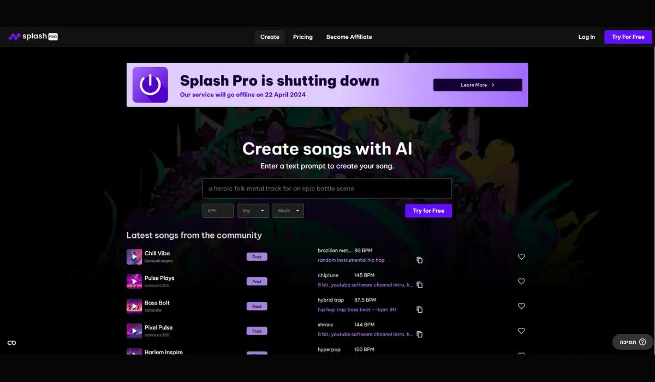Favorite the "Pixel Pulse" track

click(521, 331)
